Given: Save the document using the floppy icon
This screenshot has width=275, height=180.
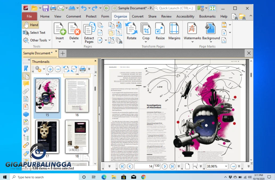Looking at the screenshot, I should pos(46,8).
